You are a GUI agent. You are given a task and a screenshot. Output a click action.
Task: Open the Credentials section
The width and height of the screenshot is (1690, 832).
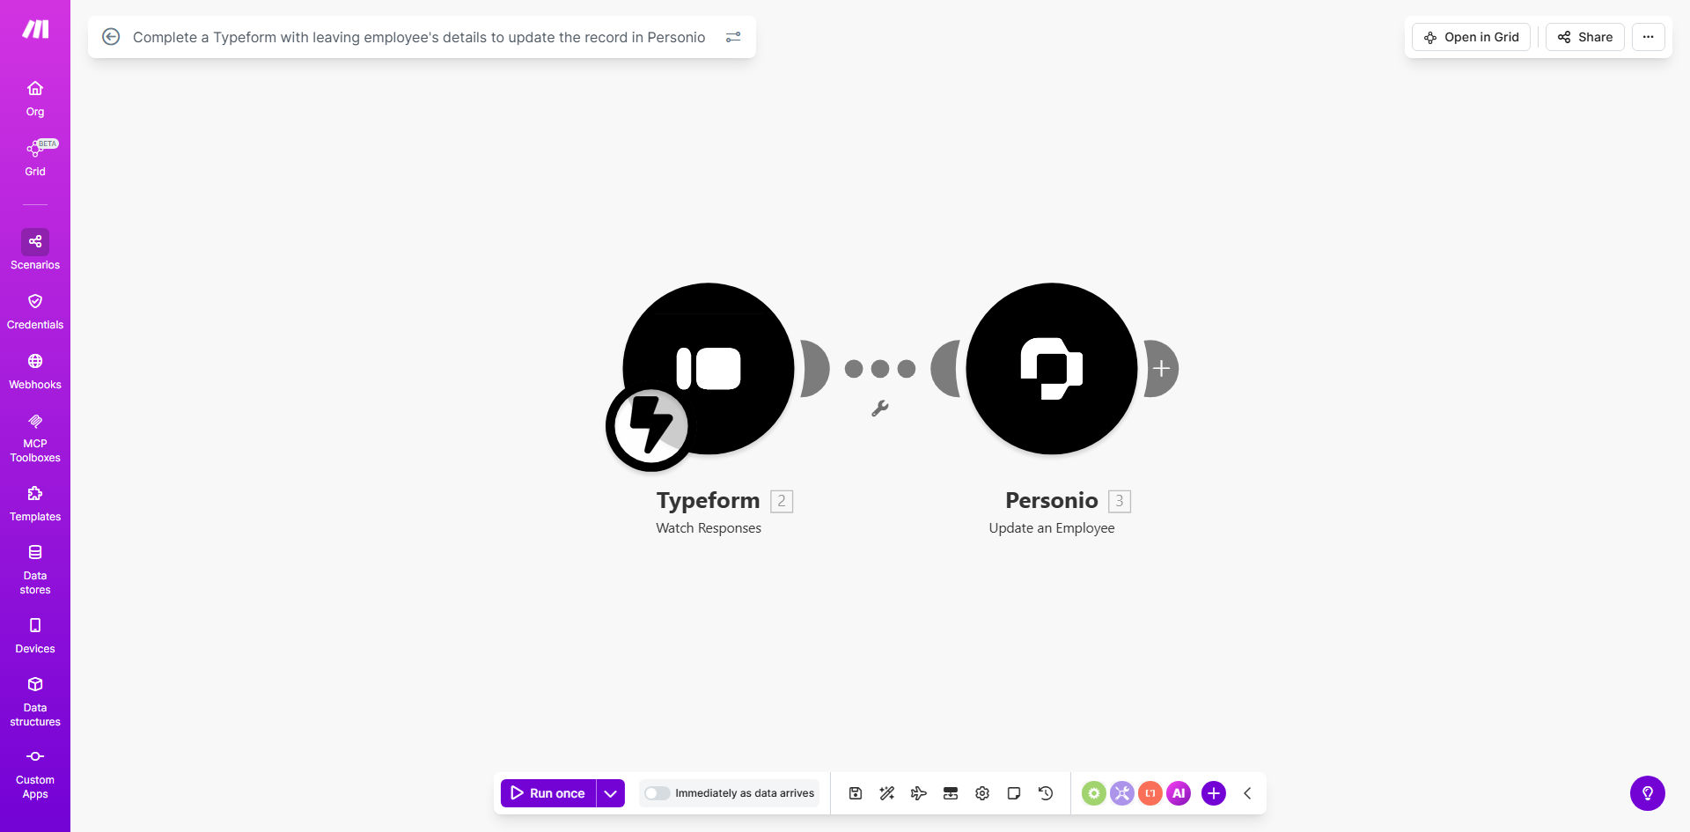click(x=35, y=312)
